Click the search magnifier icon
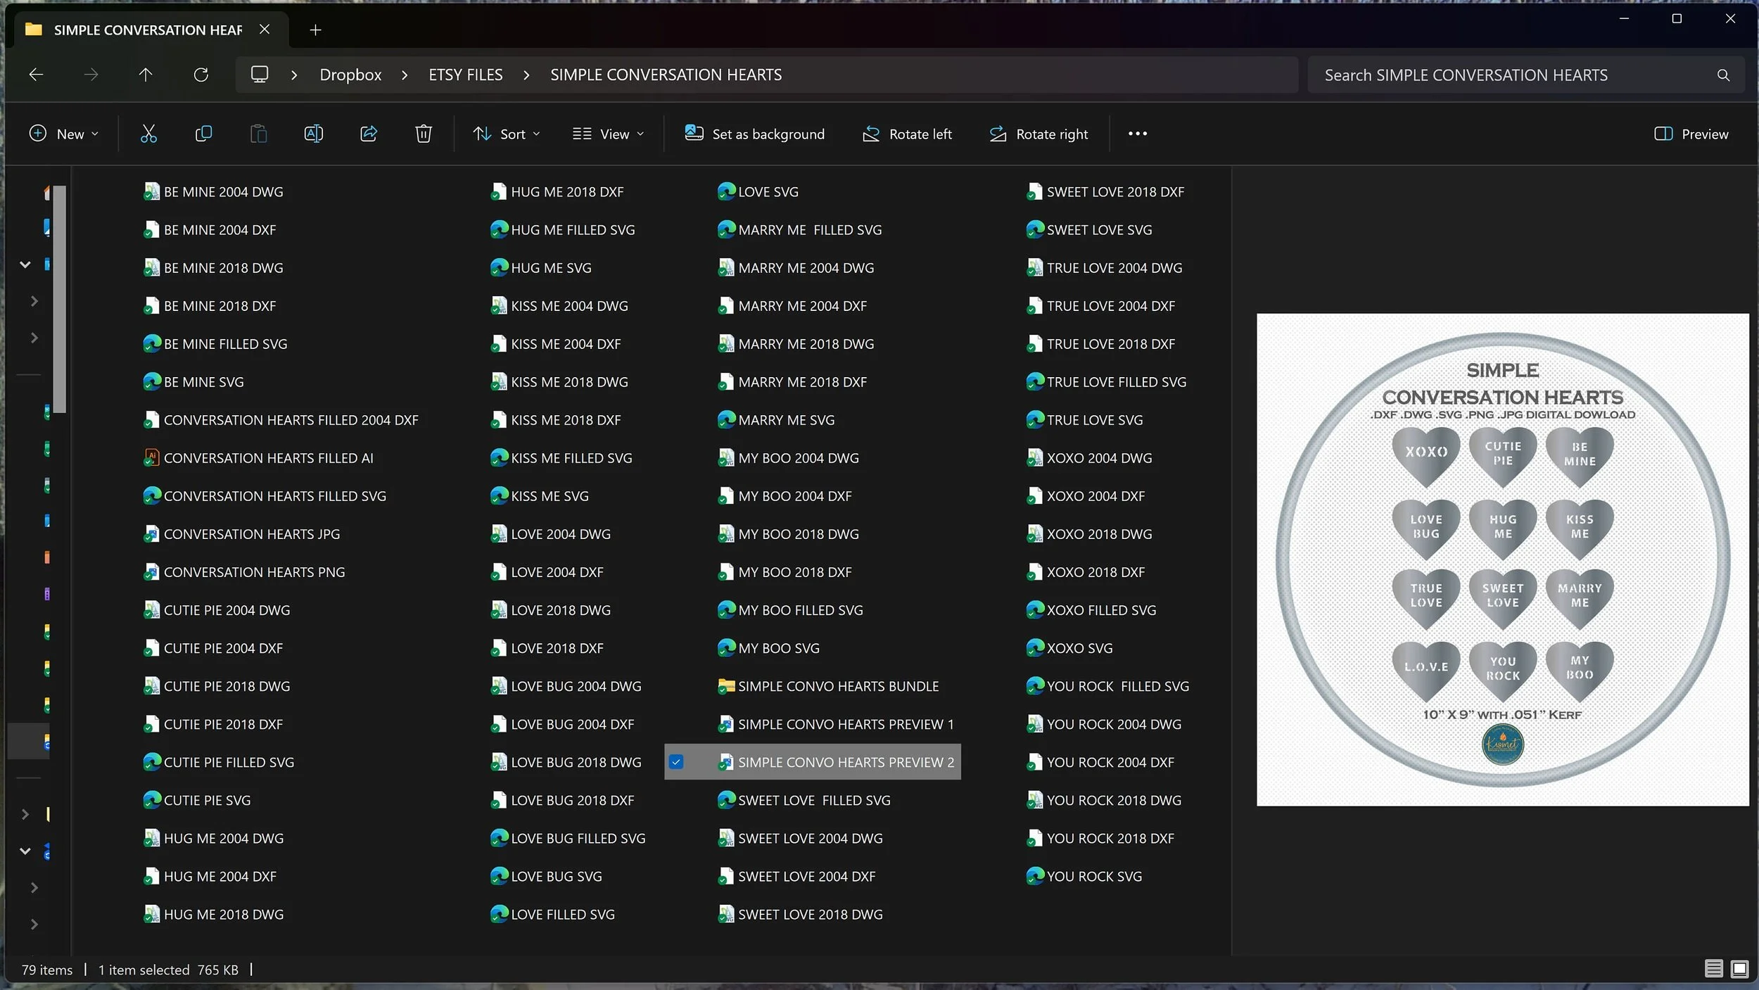 pyautogui.click(x=1723, y=75)
